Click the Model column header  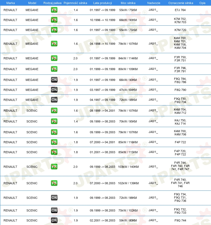click(x=32, y=3)
